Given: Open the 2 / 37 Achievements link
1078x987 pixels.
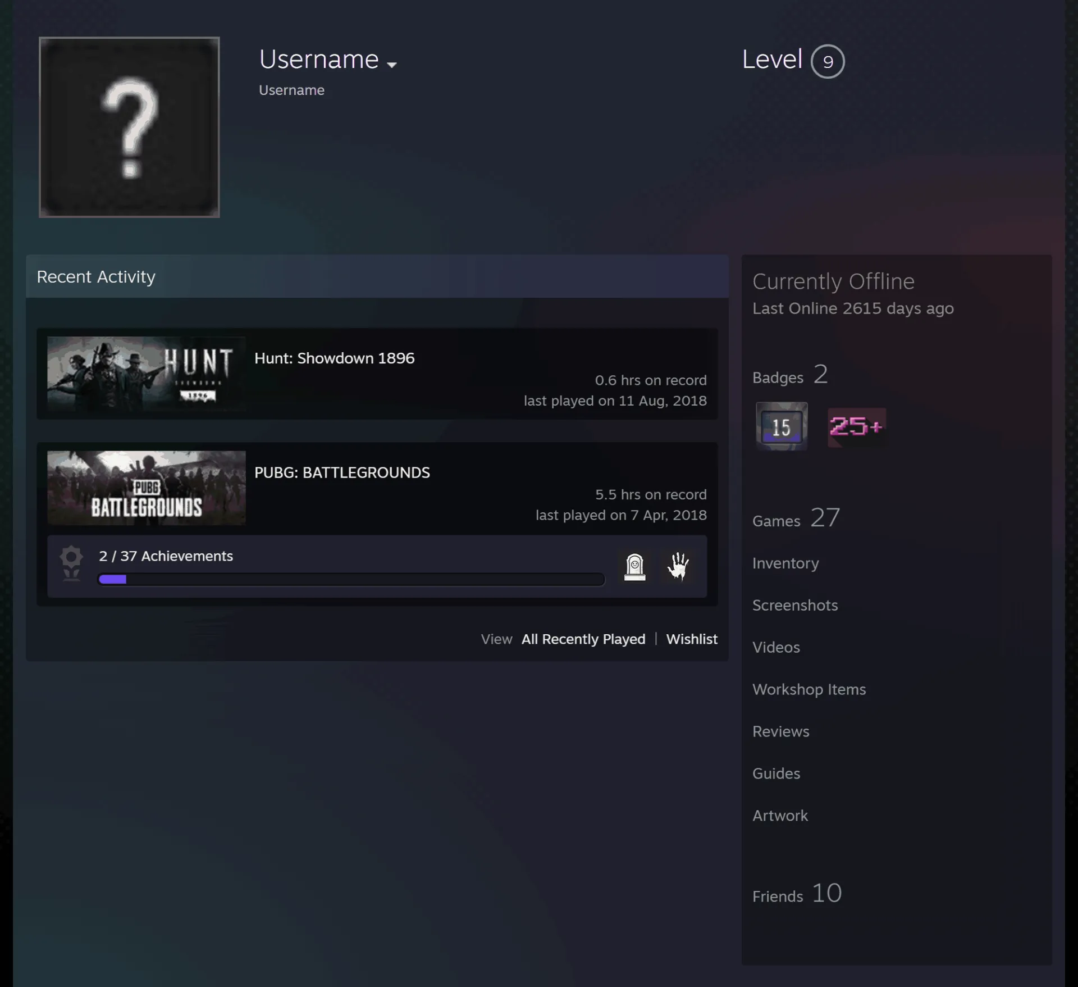Looking at the screenshot, I should tap(166, 556).
